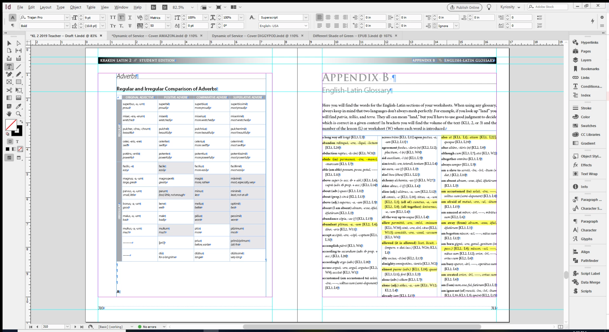Switch to Dynamic of Service Cover AMAZON tab
The image size is (609, 332).
tap(154, 36)
